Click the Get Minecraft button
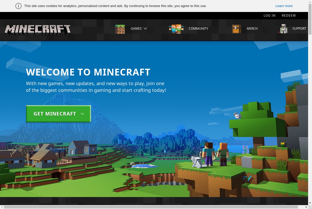The image size is (312, 209). pyautogui.click(x=58, y=114)
